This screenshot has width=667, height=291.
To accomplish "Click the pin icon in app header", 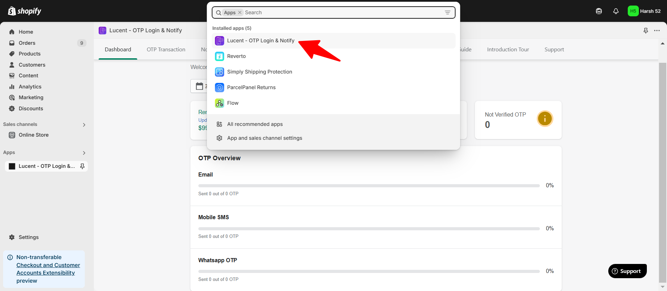I will coord(646,31).
